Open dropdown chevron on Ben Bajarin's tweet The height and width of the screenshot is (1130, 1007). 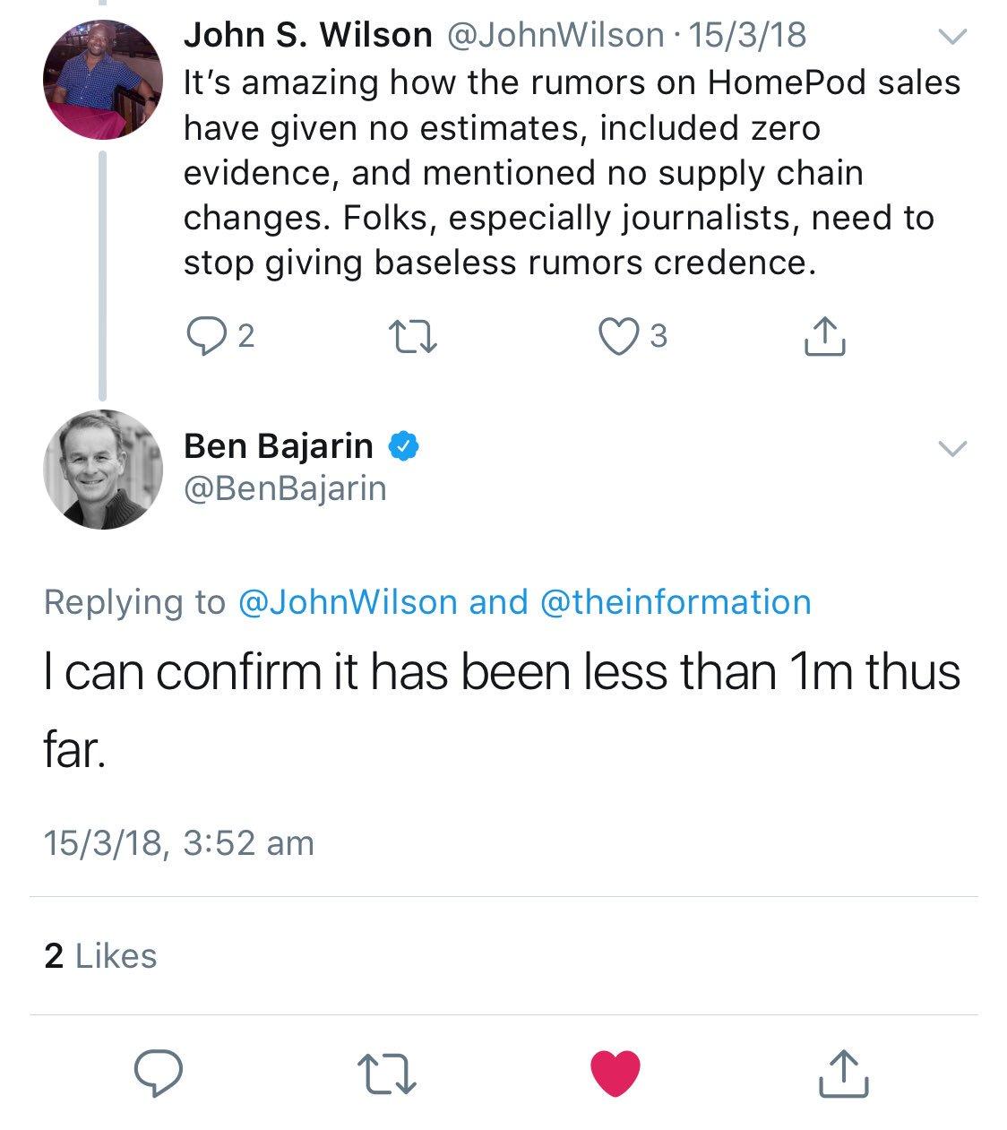pyautogui.click(x=951, y=448)
